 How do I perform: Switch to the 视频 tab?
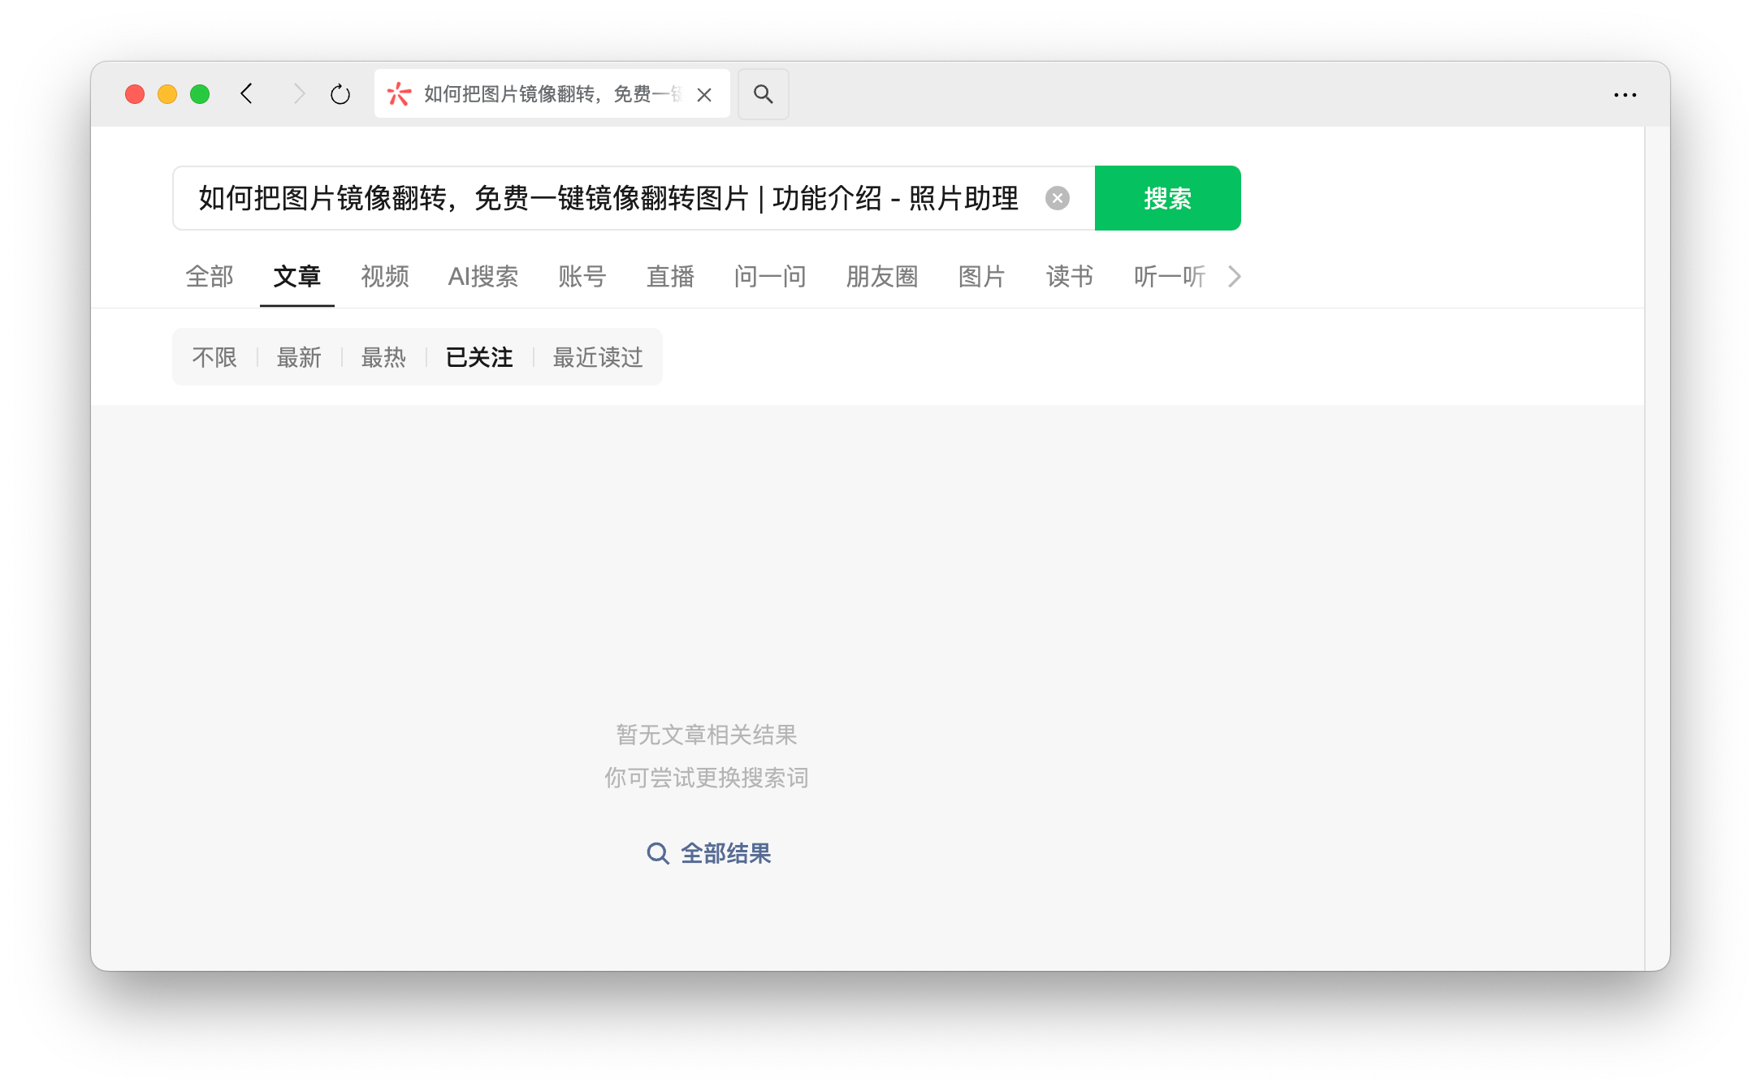click(x=385, y=277)
